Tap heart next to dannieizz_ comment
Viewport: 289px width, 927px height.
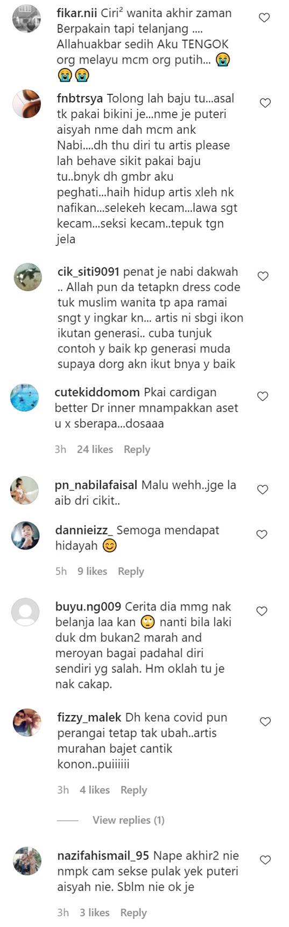coord(262,534)
